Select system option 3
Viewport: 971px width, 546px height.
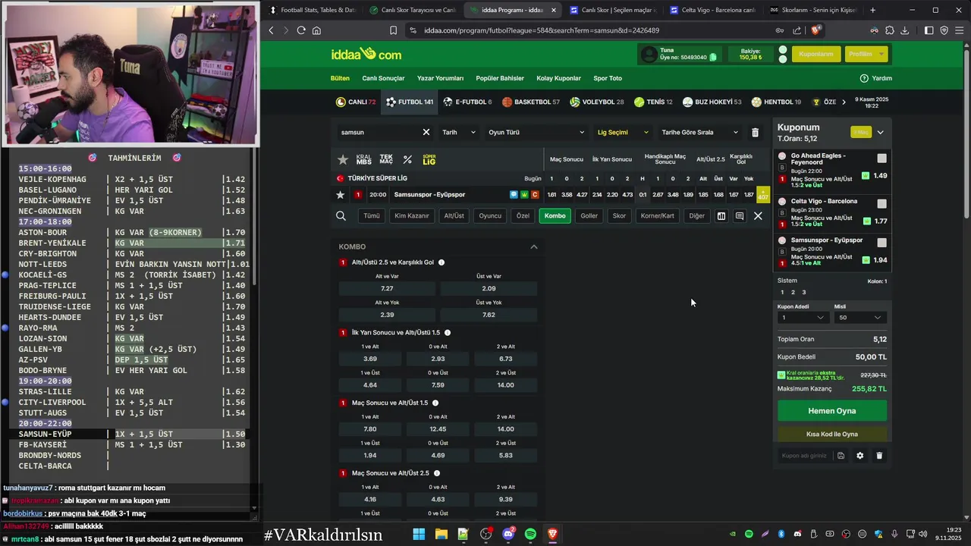point(804,293)
